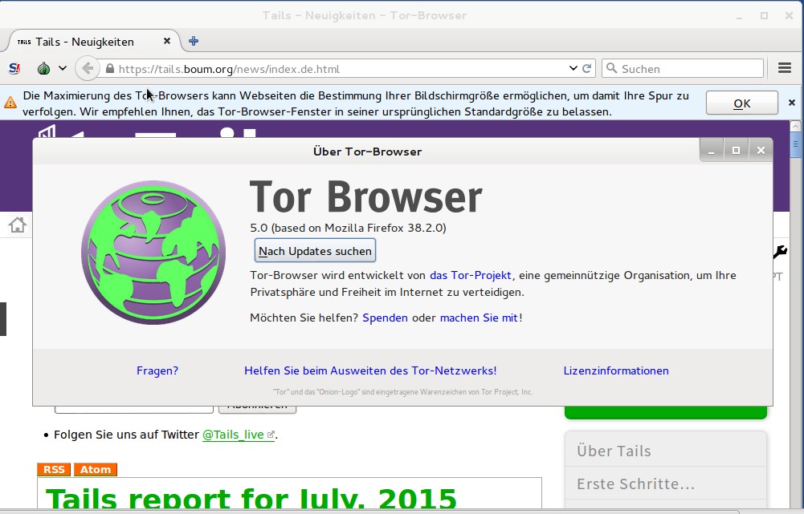Open the Fragen? link
804x514 pixels.
[157, 370]
